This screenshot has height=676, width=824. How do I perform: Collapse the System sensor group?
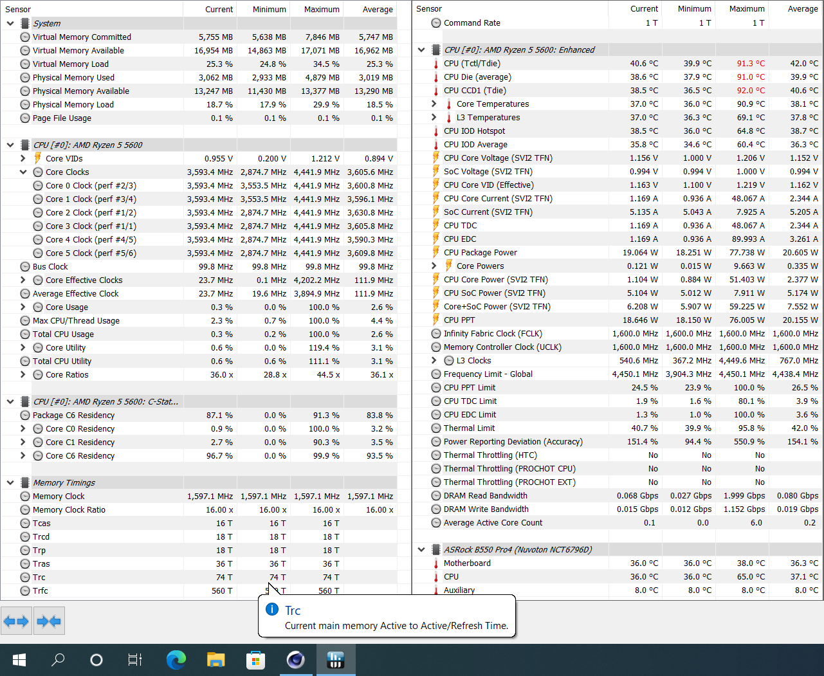pos(10,23)
